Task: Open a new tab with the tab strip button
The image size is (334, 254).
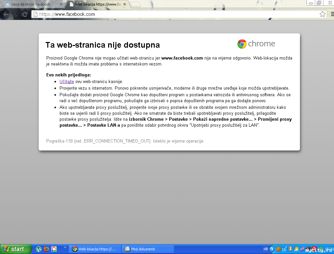Action: coord(136,4)
